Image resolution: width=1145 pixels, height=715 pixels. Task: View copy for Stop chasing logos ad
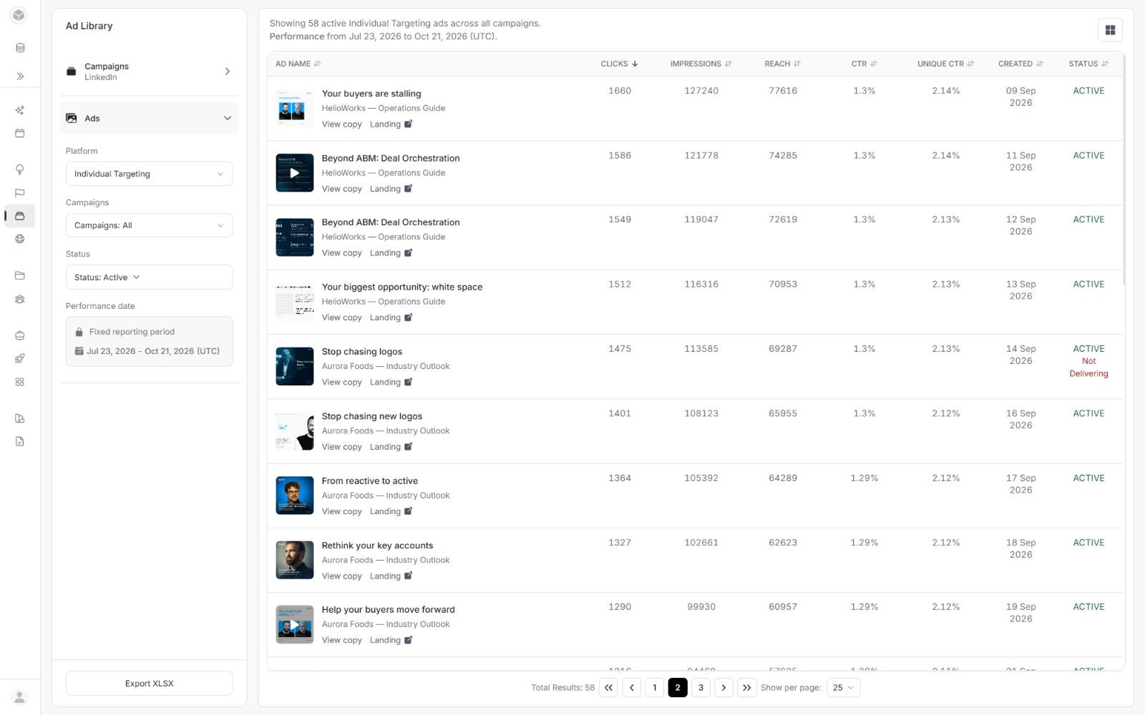341,383
